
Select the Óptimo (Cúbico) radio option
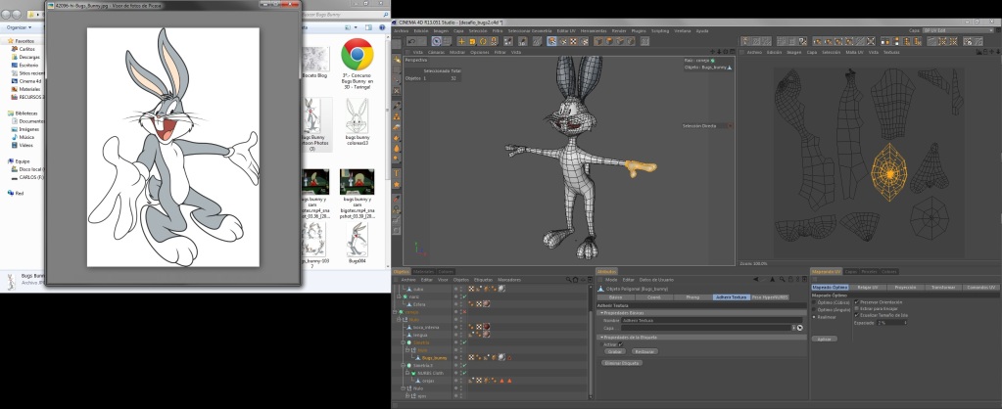(x=814, y=302)
